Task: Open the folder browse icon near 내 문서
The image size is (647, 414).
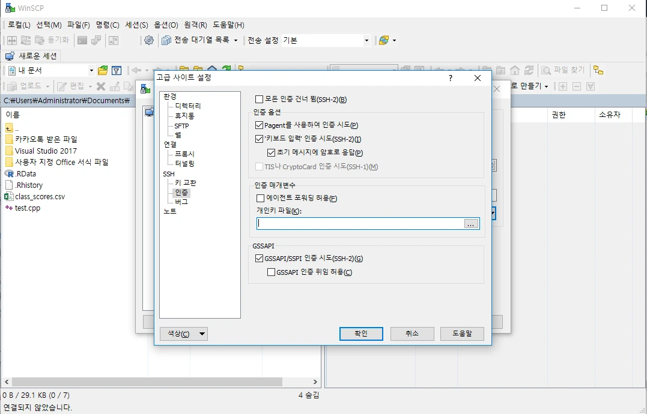Action: click(x=102, y=70)
